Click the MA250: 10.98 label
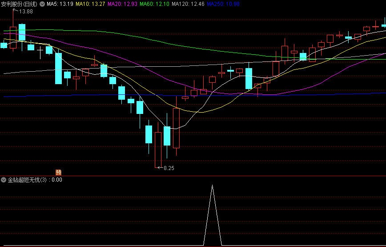Image resolution: width=386 pixels, height=247 pixels. point(223,4)
